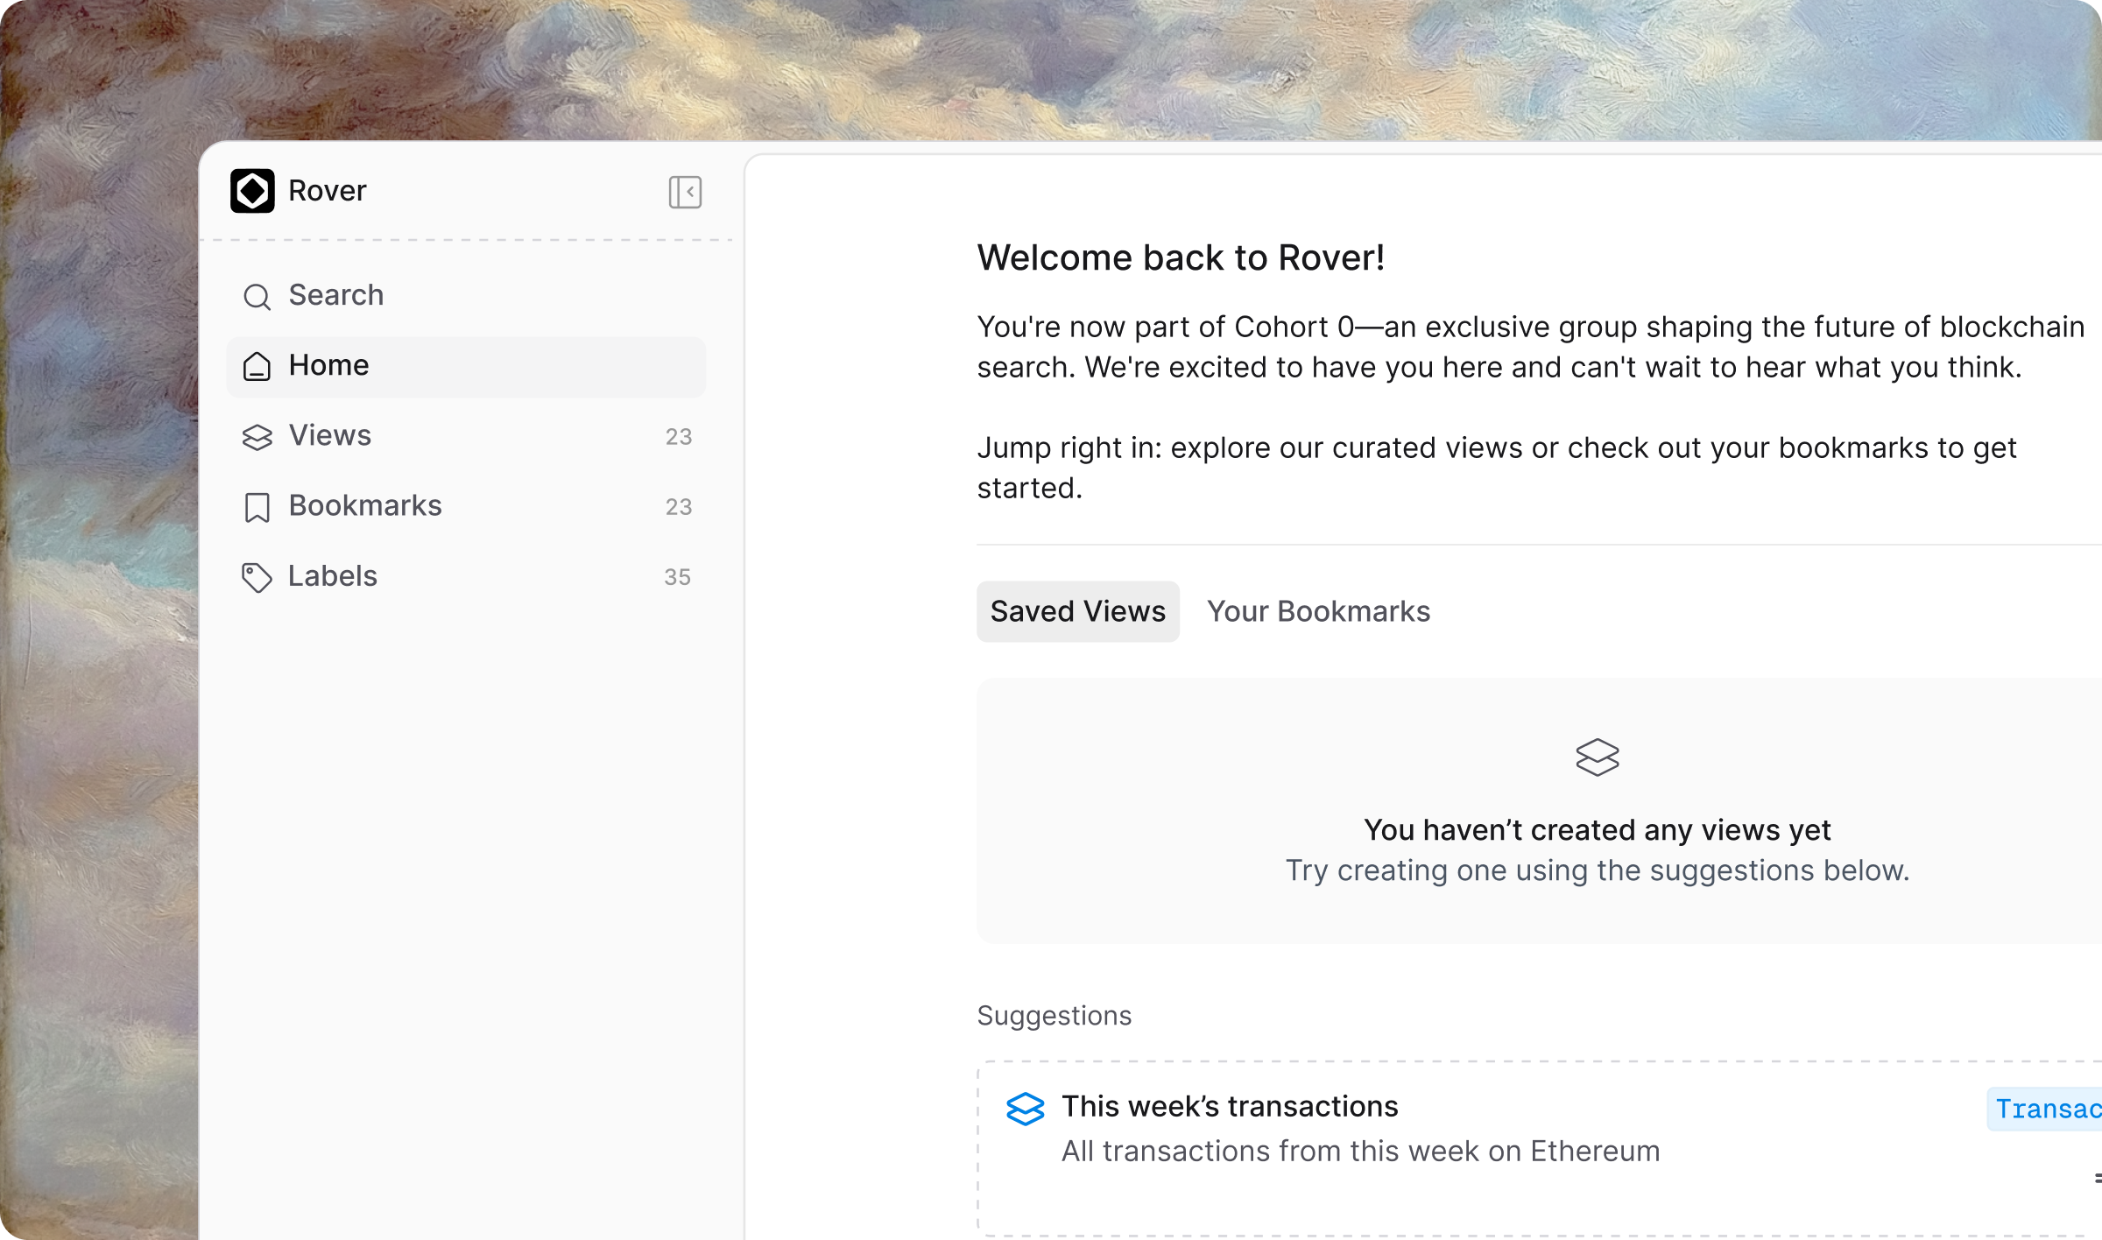Open Bookmarks from sidebar
Image resolution: width=2102 pixels, height=1240 pixels.
(x=365, y=506)
